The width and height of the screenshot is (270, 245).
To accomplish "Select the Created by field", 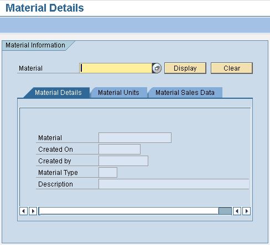I will (123, 161).
